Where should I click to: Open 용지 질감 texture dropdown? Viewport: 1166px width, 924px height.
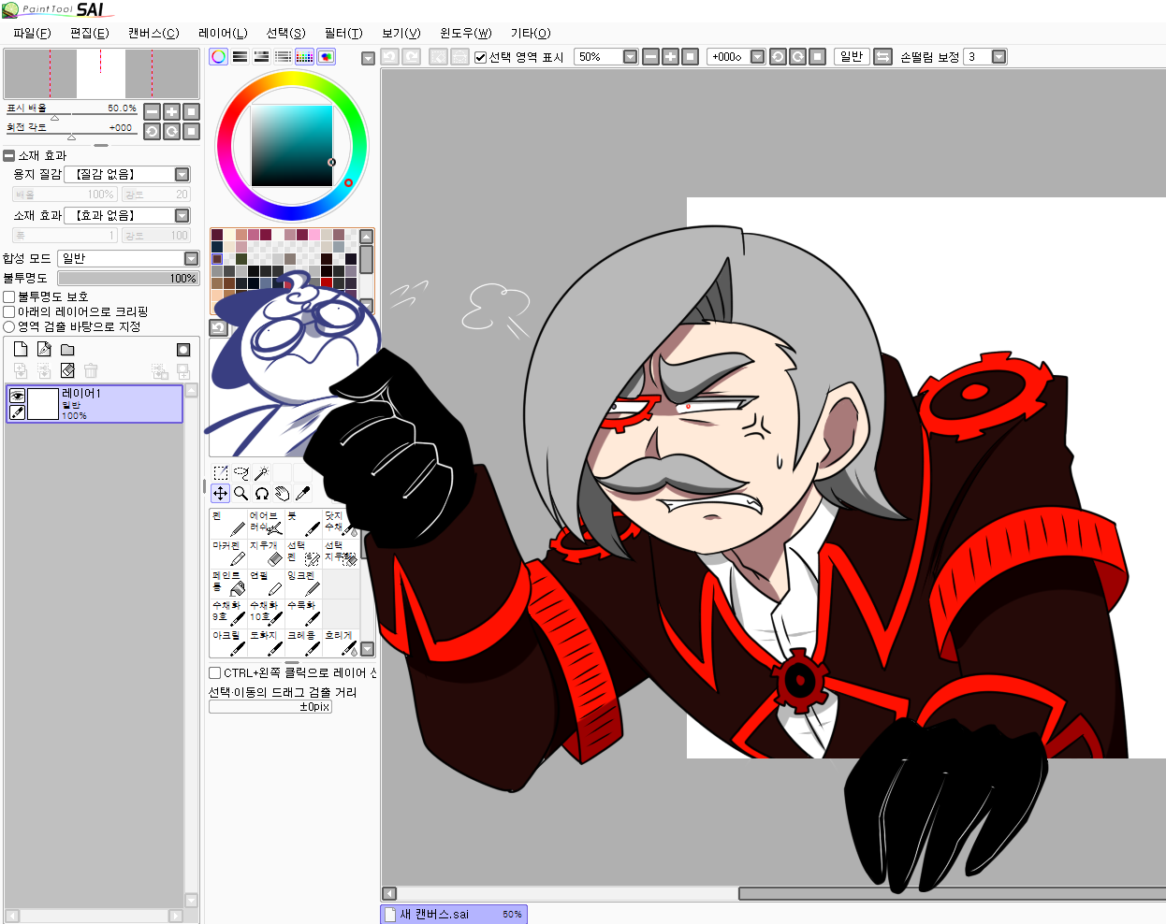[x=182, y=174]
